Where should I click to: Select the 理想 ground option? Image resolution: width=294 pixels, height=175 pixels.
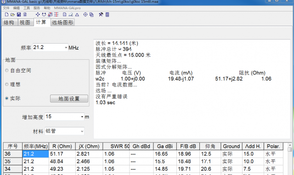(7, 84)
